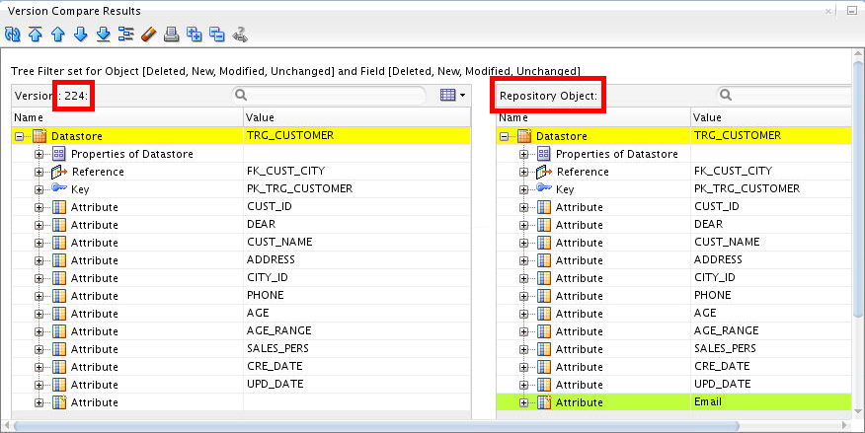This screenshot has width=865, height=433.
Task: Expand the PK_TRG_CUSTOMER Key in Version 224 panel
Action: (x=39, y=189)
